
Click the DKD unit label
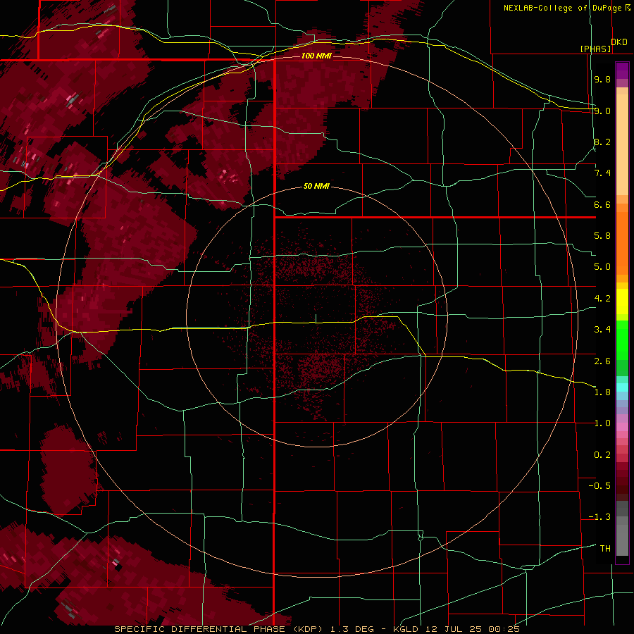(619, 42)
